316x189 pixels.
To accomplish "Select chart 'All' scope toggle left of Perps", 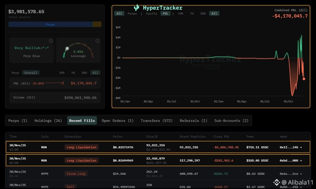I will click(119, 13).
